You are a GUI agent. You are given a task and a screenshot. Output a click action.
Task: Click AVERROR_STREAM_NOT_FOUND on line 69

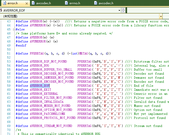pos(51,126)
